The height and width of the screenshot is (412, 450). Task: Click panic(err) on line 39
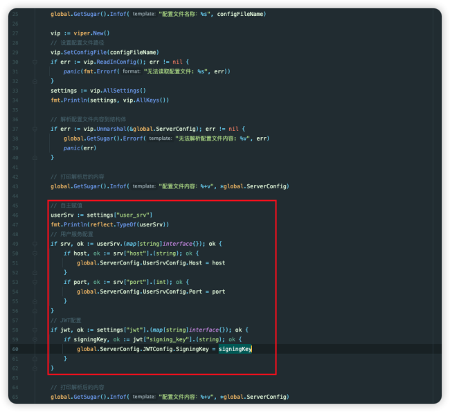(x=80, y=148)
